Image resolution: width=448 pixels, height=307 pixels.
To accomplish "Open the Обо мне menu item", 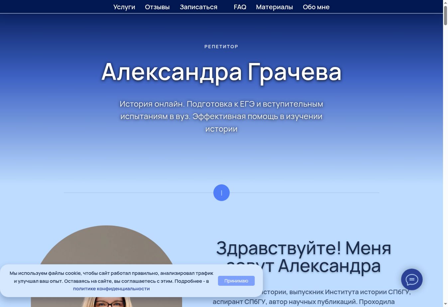I will pos(316,7).
